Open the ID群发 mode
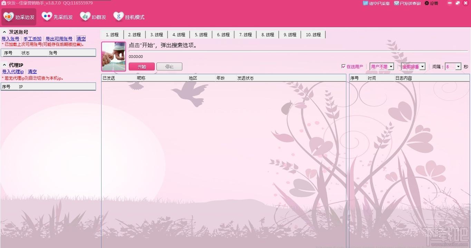This screenshot has width=471, height=248. click(93, 17)
